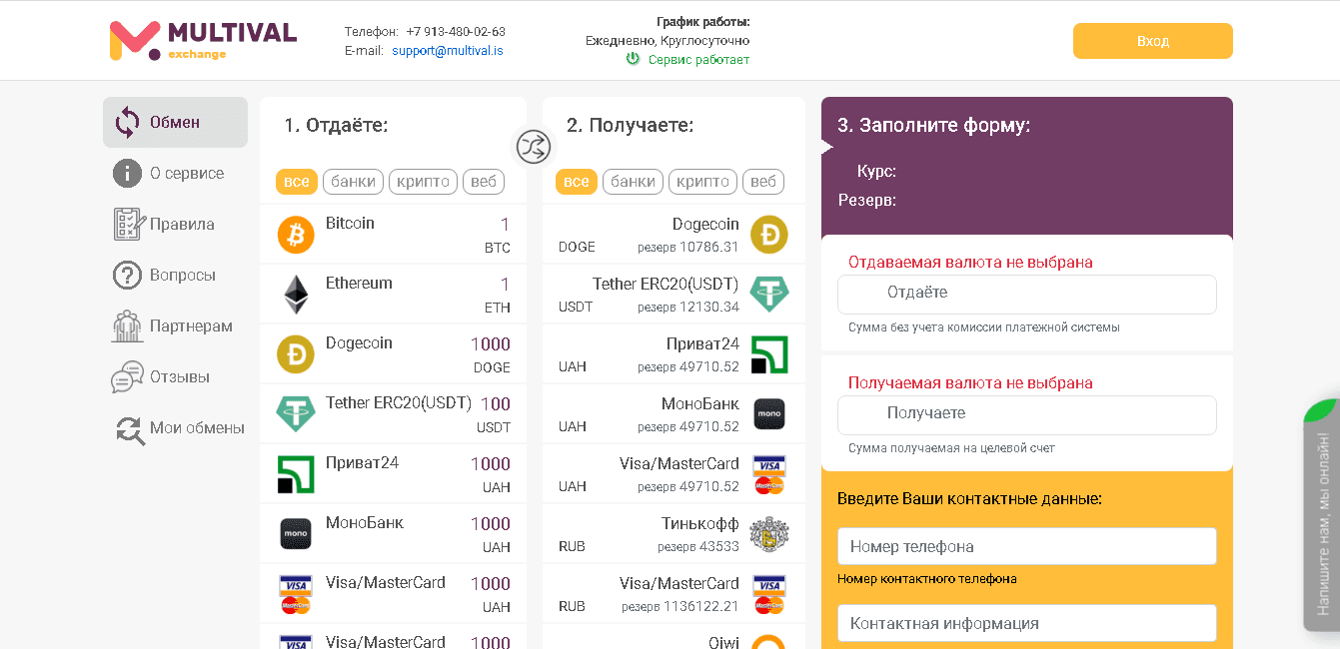Select the все filter tab under Получаете
Screen dimensions: 1340x649
576,181
